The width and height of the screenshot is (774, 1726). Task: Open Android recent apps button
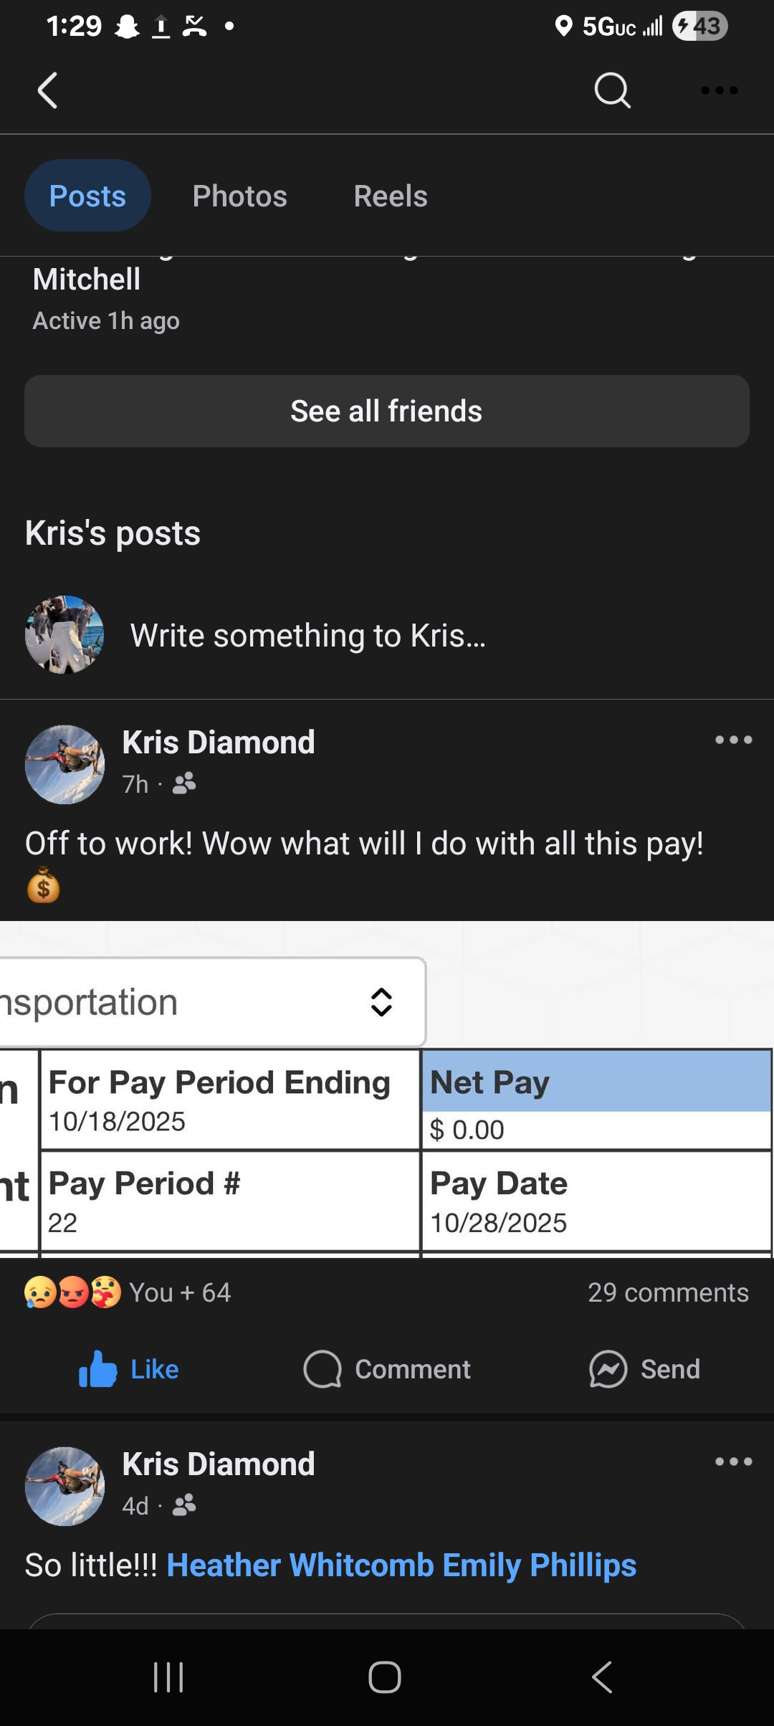pyautogui.click(x=169, y=1677)
